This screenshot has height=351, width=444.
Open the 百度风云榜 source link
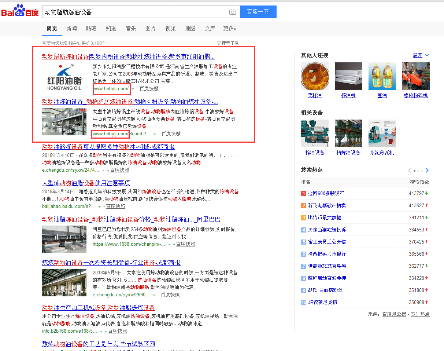click(x=394, y=314)
